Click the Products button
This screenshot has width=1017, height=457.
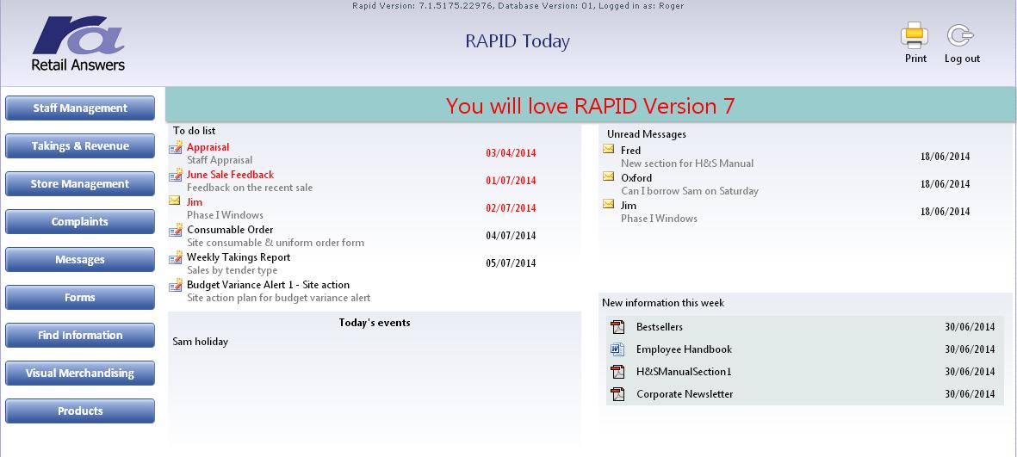pos(80,411)
